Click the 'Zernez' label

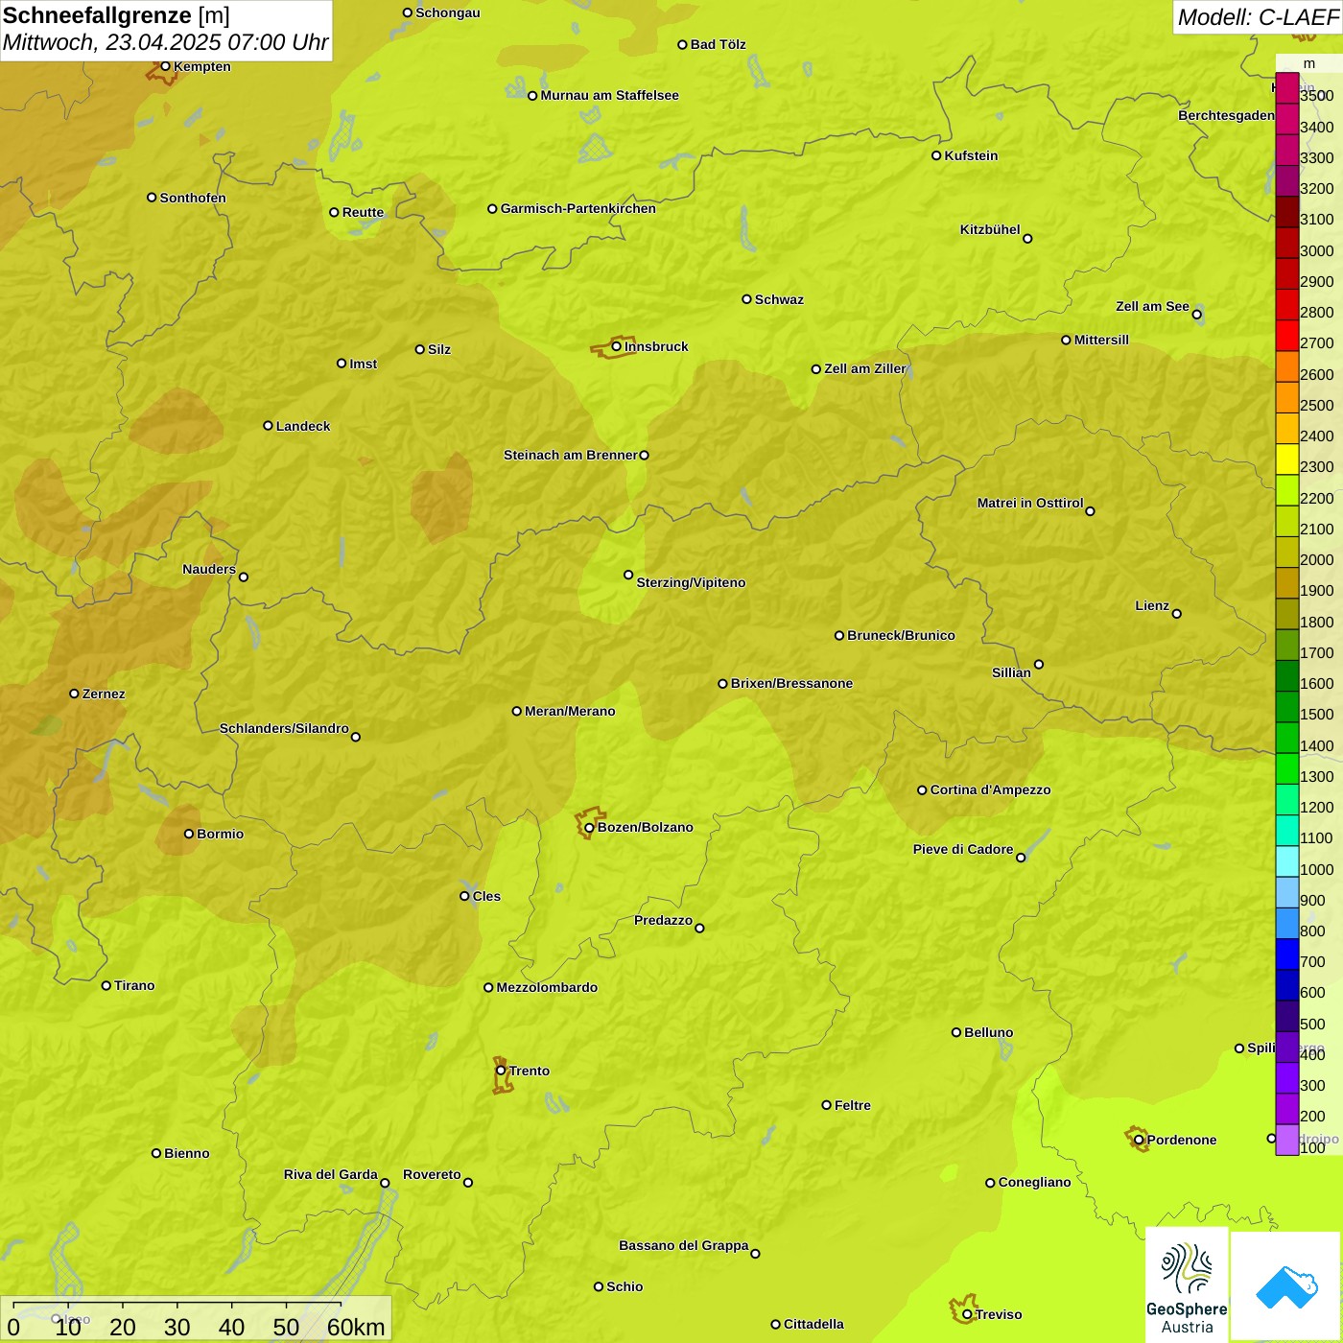point(104,694)
